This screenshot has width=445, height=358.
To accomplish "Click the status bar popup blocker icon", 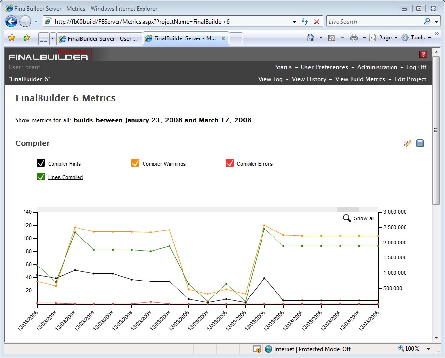I will (257, 349).
